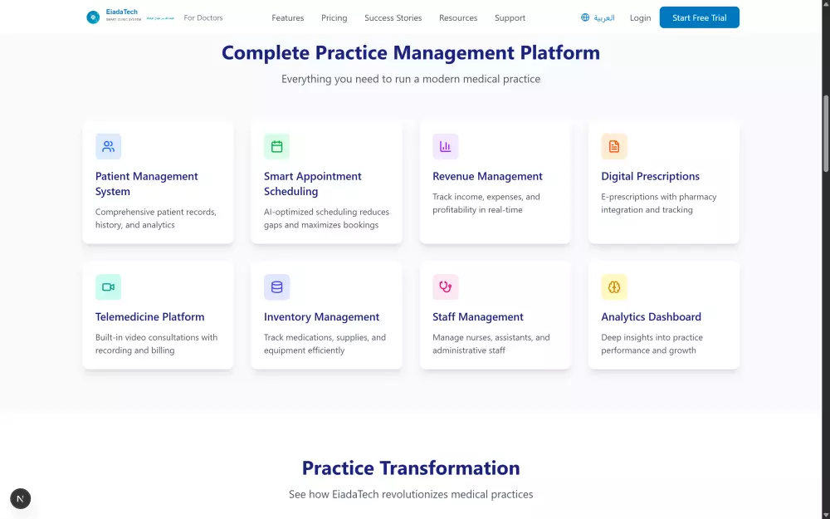Open the Support page

pyautogui.click(x=510, y=17)
